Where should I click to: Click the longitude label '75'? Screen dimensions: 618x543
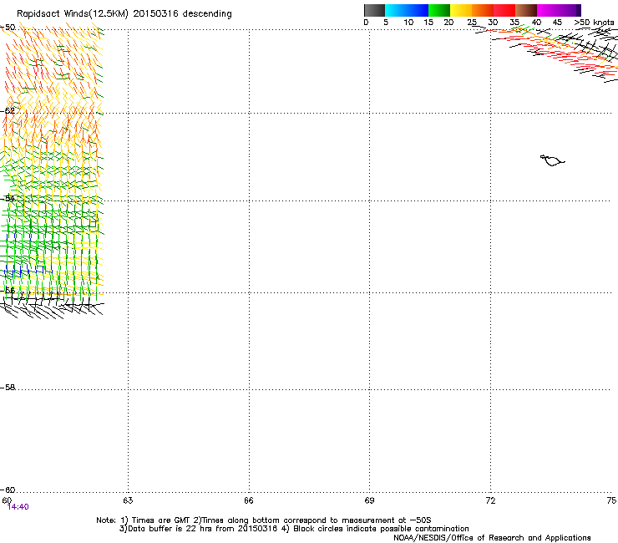611,500
